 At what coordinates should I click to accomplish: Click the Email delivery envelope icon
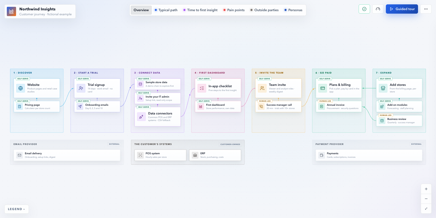point(20,155)
